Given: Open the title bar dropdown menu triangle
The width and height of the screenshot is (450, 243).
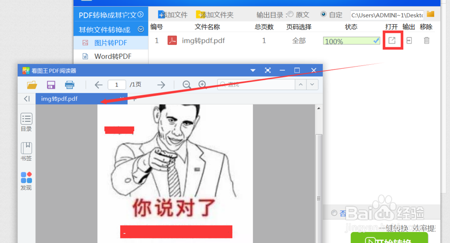Looking at the screenshot, I should [x=253, y=70].
